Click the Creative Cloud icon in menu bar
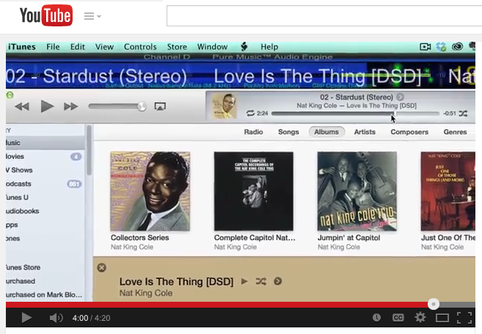 tap(457, 47)
